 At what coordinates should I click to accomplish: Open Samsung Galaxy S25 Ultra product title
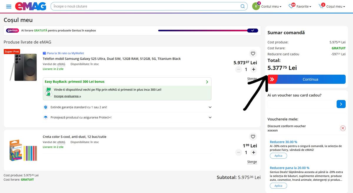coord(112,59)
